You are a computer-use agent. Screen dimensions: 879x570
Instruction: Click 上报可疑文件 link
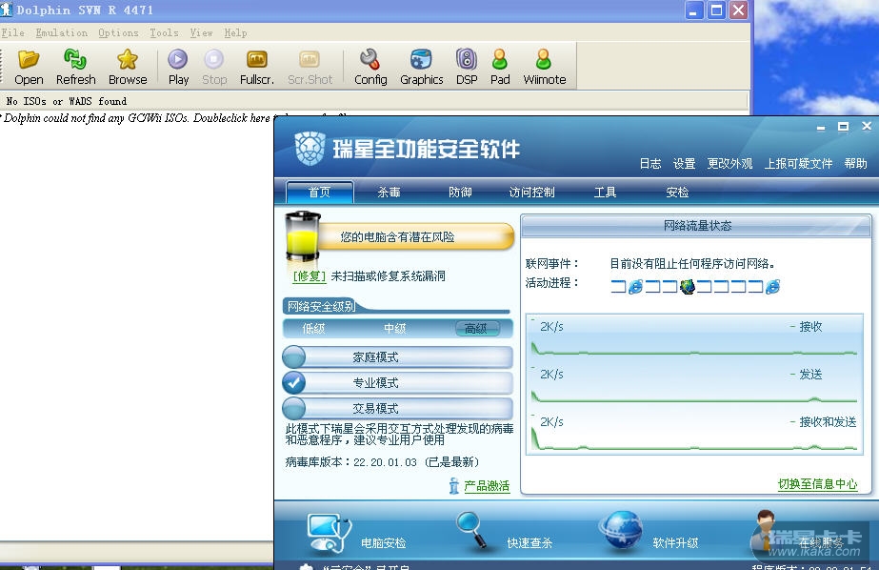798,163
